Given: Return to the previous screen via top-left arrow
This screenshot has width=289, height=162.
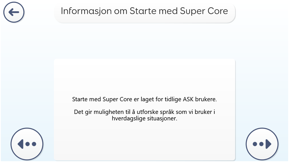Looking at the screenshot, I should pyautogui.click(x=14, y=12).
